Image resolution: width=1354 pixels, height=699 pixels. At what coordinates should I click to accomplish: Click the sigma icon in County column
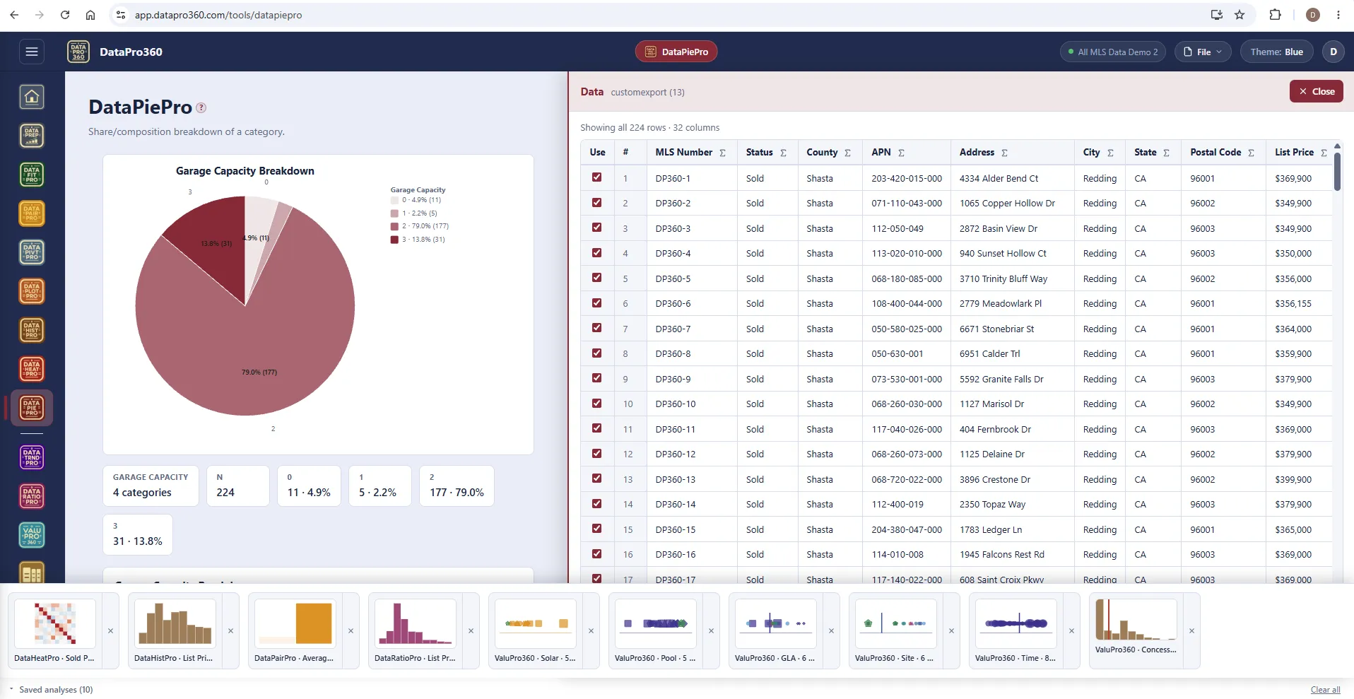tap(847, 153)
